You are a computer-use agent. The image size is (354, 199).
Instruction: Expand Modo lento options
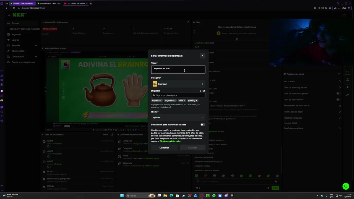pos(340,82)
